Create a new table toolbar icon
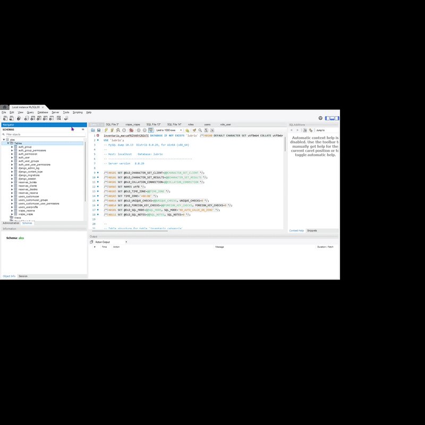This screenshot has height=425, width=425. (33, 118)
